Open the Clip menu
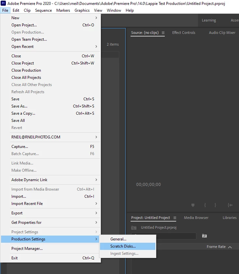 point(27,10)
